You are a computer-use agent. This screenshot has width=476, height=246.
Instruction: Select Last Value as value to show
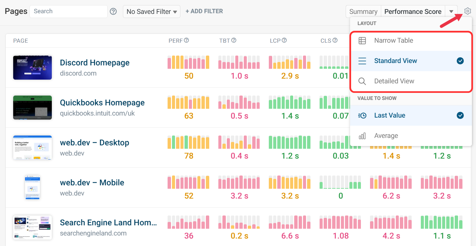click(x=389, y=116)
